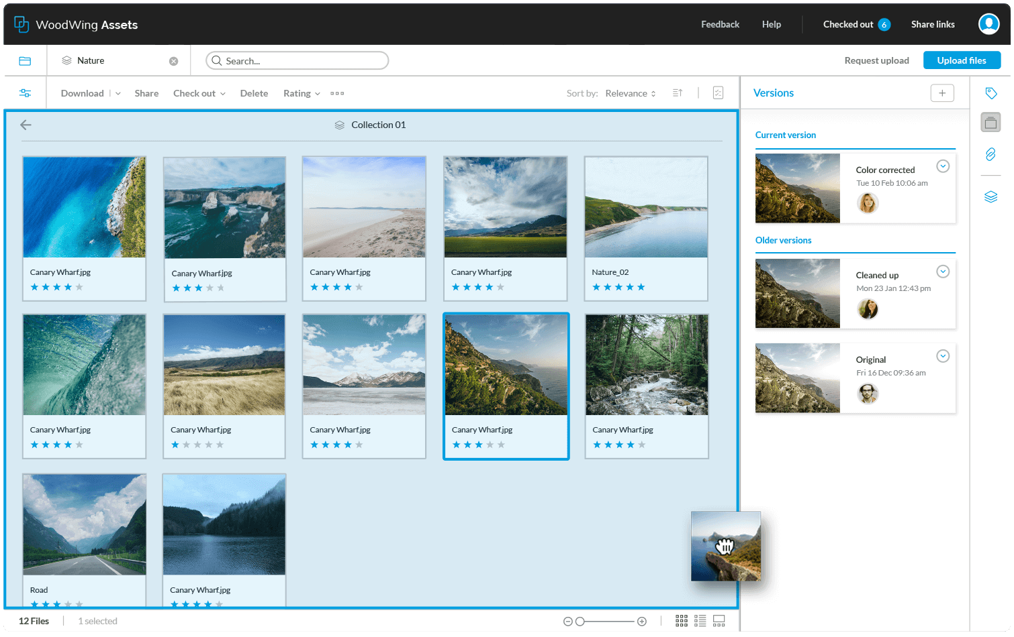Open the Rating dropdown
Image resolution: width=1014 pixels, height=637 pixels.
pos(302,93)
